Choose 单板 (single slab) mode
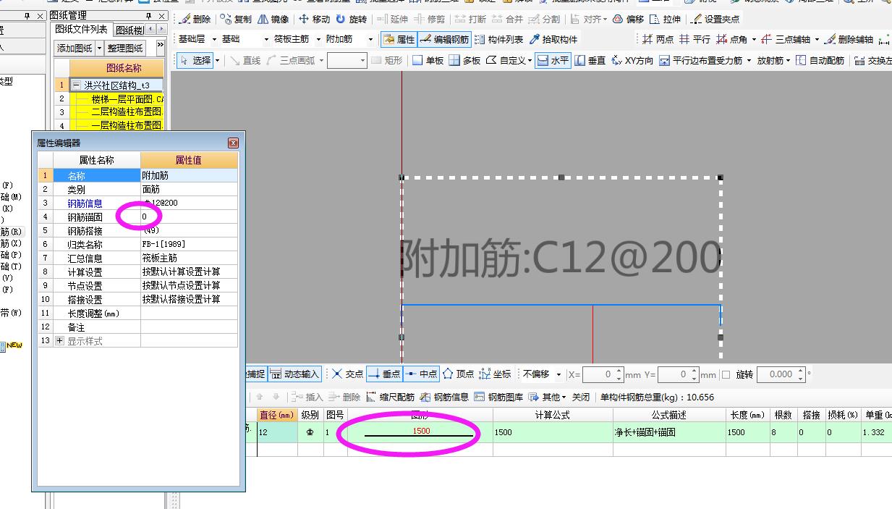The width and height of the screenshot is (892, 509). (x=428, y=61)
